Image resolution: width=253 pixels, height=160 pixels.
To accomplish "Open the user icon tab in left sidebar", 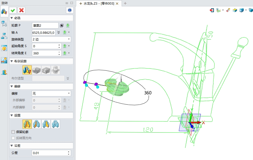I will (x=4, y=72).
